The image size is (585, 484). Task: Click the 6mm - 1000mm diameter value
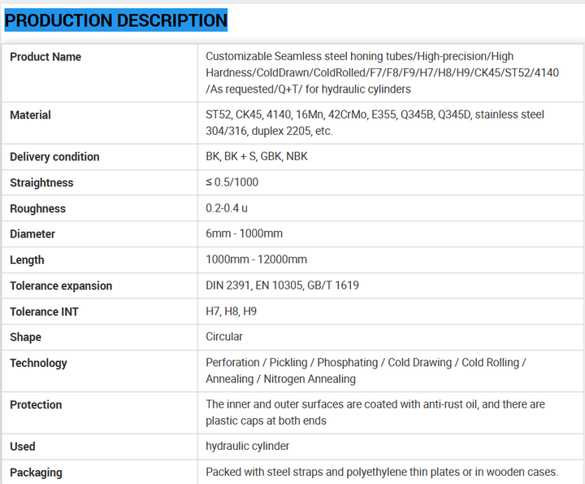tap(245, 233)
